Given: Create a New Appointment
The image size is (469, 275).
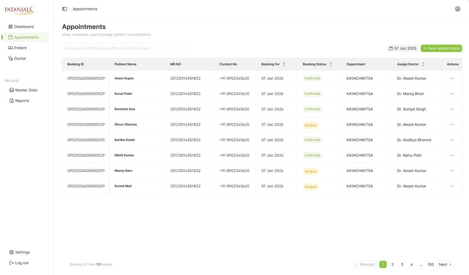Looking at the screenshot, I should 441,48.
